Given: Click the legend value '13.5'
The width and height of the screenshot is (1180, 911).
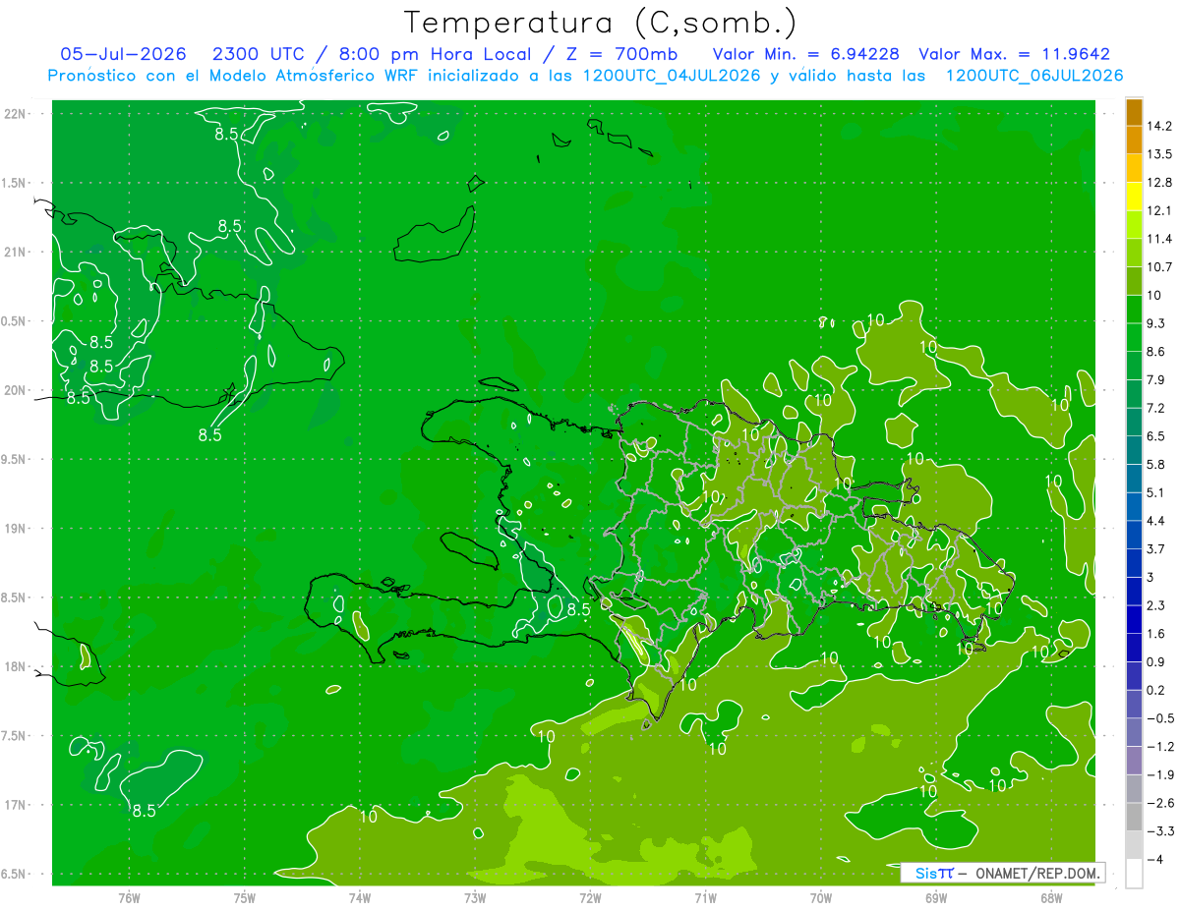Looking at the screenshot, I should tap(1161, 154).
